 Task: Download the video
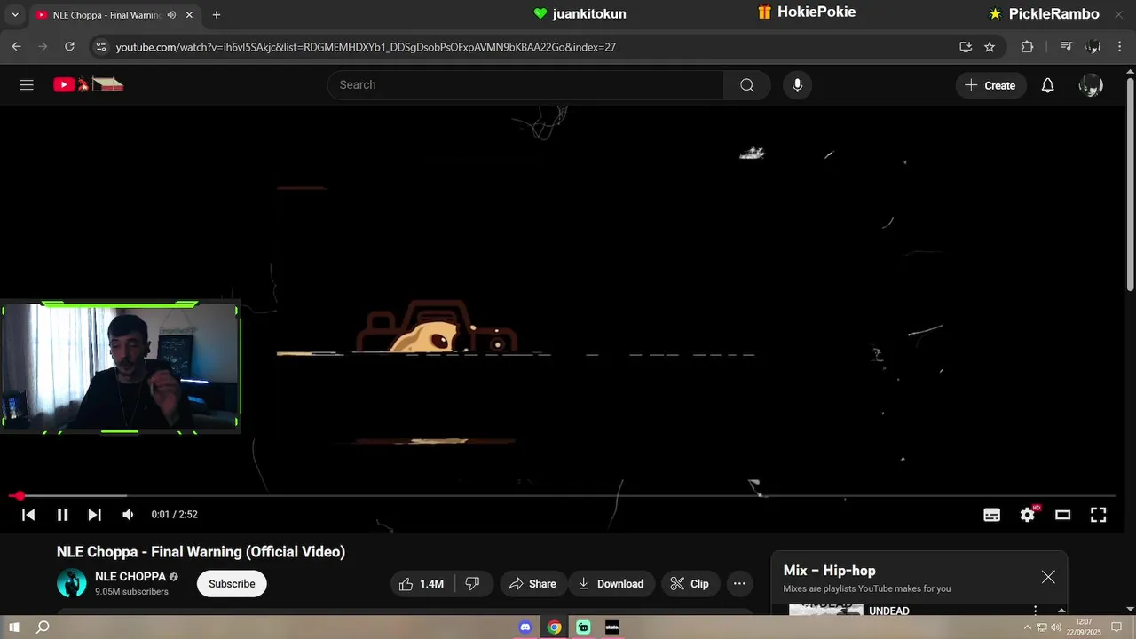(x=611, y=584)
